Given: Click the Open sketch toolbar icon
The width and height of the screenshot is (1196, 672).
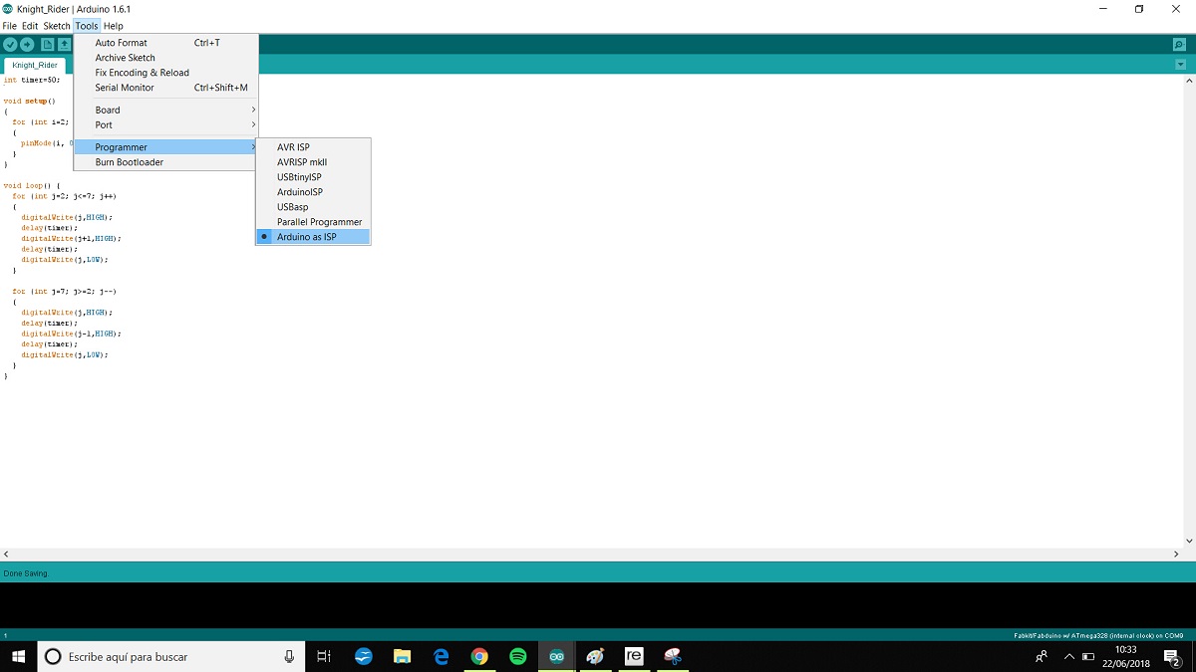Looking at the screenshot, I should [x=64, y=45].
